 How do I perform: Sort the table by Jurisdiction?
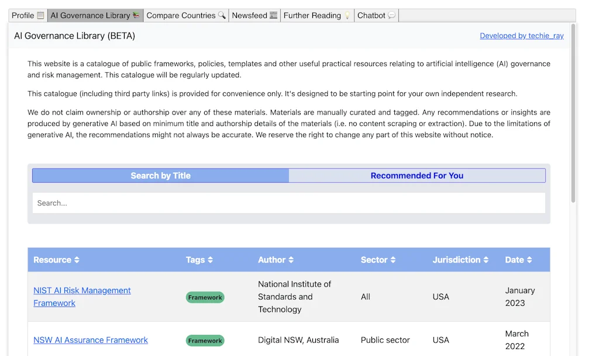point(460,260)
